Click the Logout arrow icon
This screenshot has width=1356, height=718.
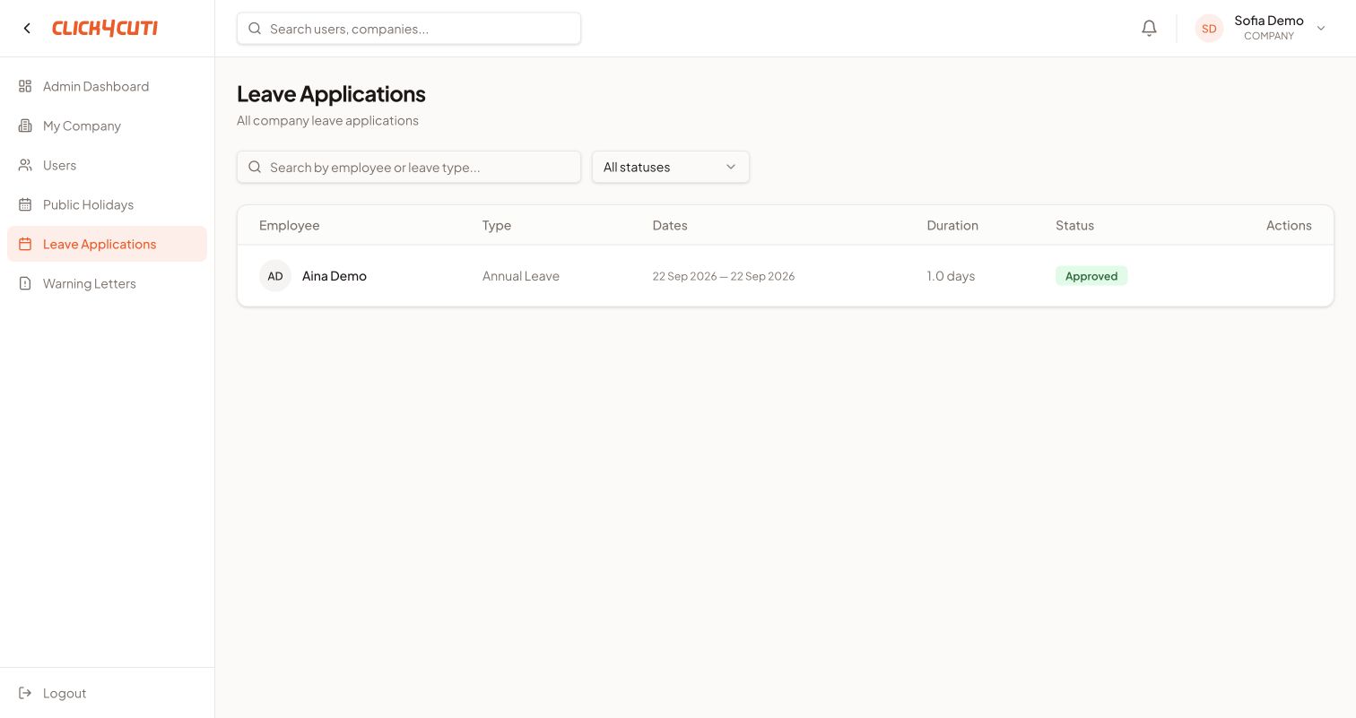[x=25, y=693]
